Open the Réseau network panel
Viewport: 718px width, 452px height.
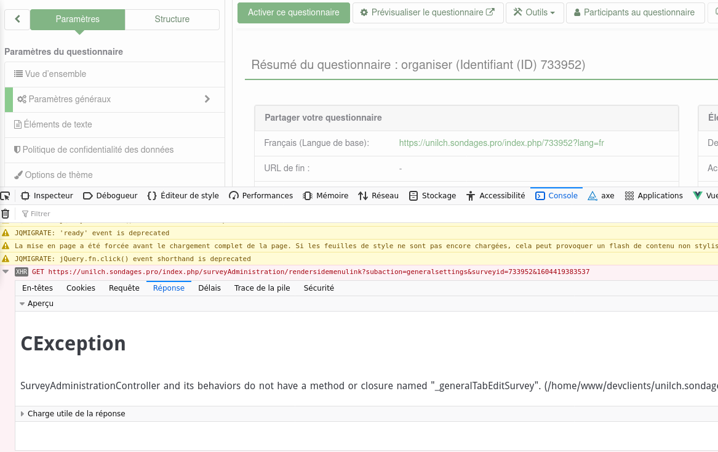tap(378, 196)
